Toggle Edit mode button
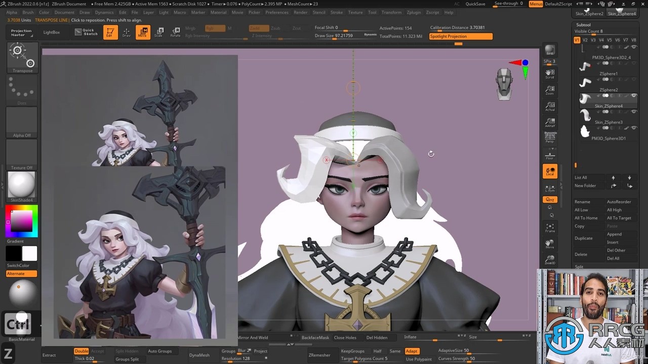The height and width of the screenshot is (364, 648). tap(110, 32)
